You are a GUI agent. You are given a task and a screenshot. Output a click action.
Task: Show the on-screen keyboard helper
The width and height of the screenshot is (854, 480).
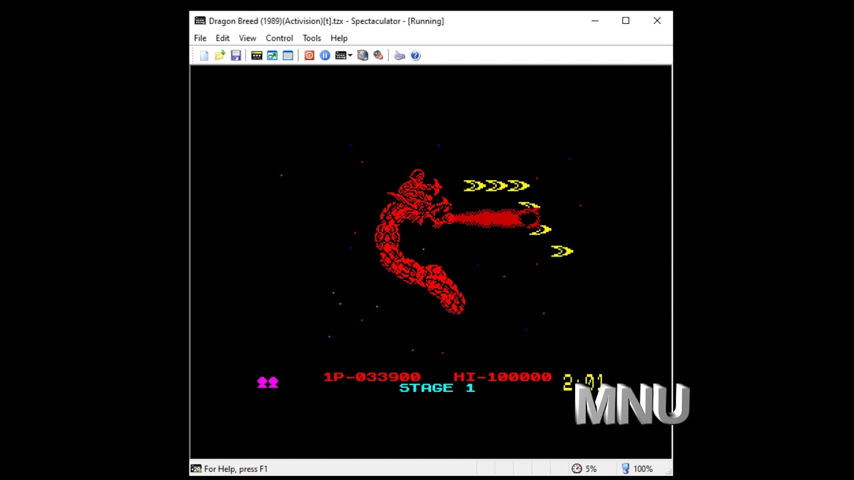tap(400, 55)
